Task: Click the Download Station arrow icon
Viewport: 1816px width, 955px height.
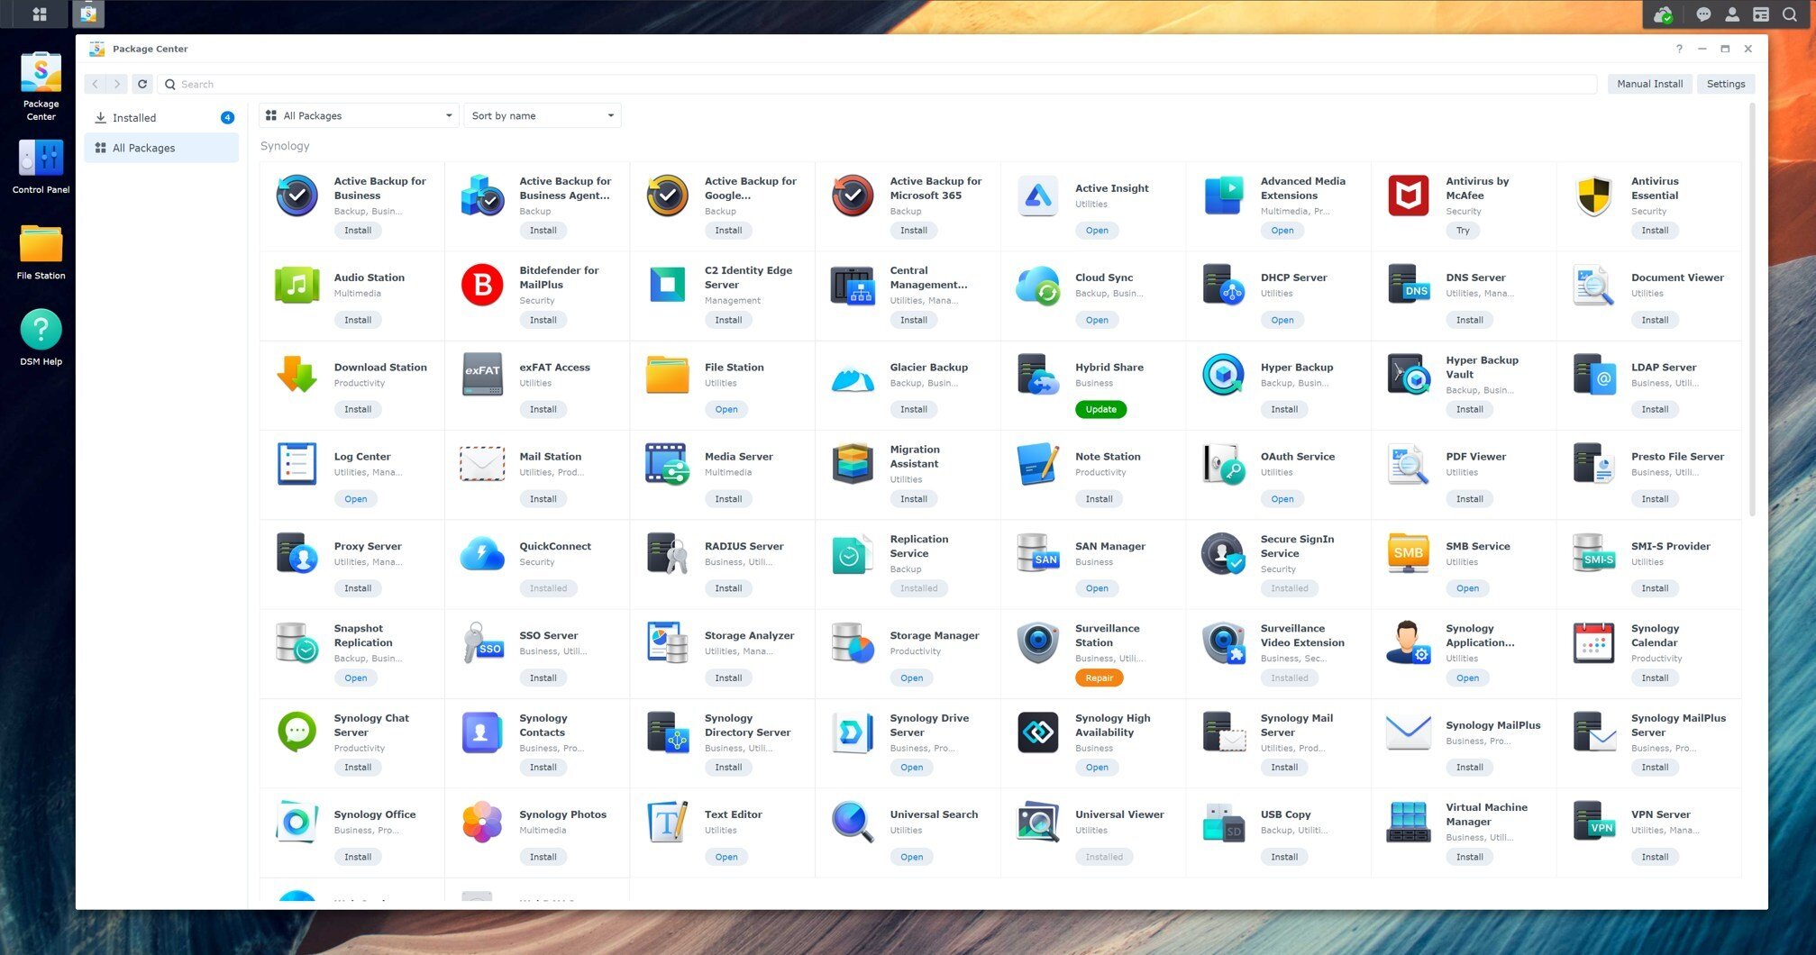Action: point(297,375)
